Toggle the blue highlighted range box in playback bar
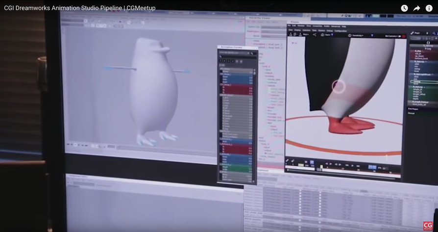438x232 pixels. (372, 167)
